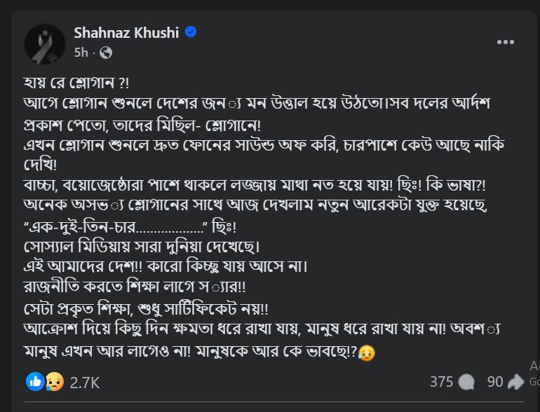
Task: Click the comment bubble icon
Action: tap(467, 382)
